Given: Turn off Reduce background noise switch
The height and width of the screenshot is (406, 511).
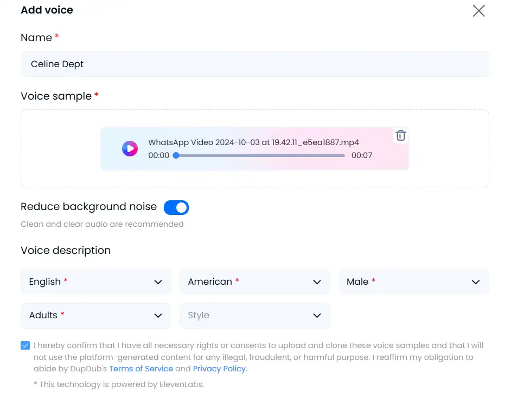Looking at the screenshot, I should pos(176,207).
